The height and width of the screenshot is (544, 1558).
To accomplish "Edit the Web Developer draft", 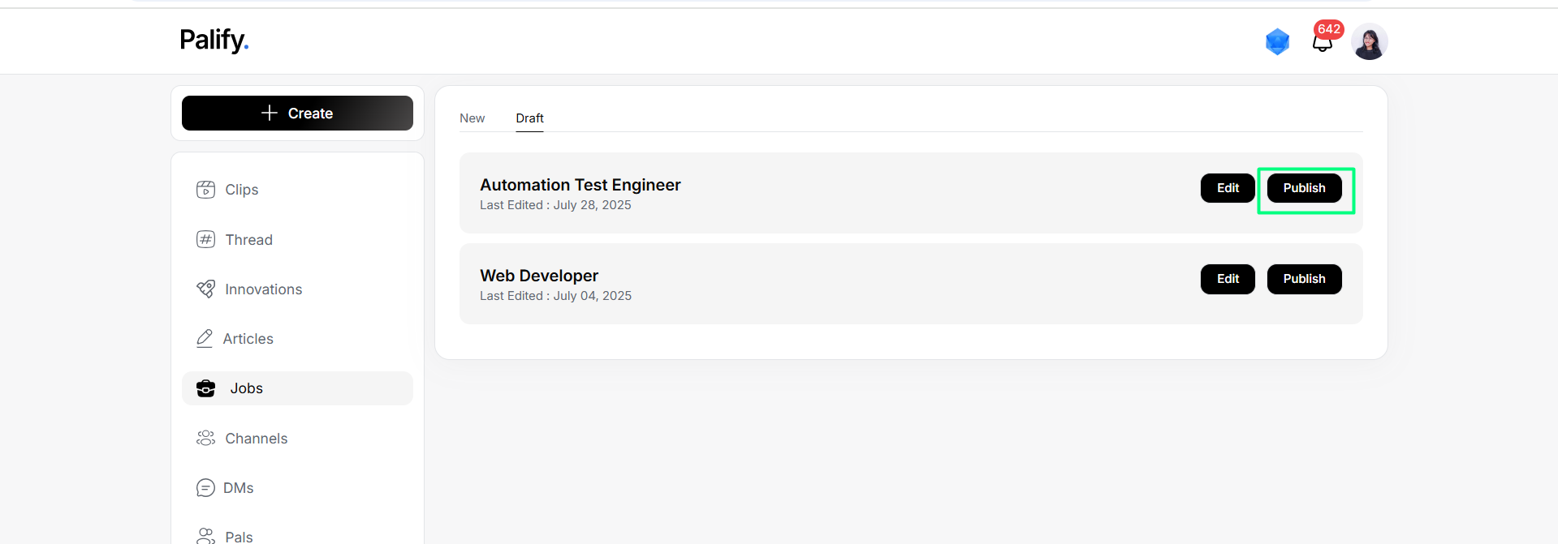I will [x=1228, y=279].
